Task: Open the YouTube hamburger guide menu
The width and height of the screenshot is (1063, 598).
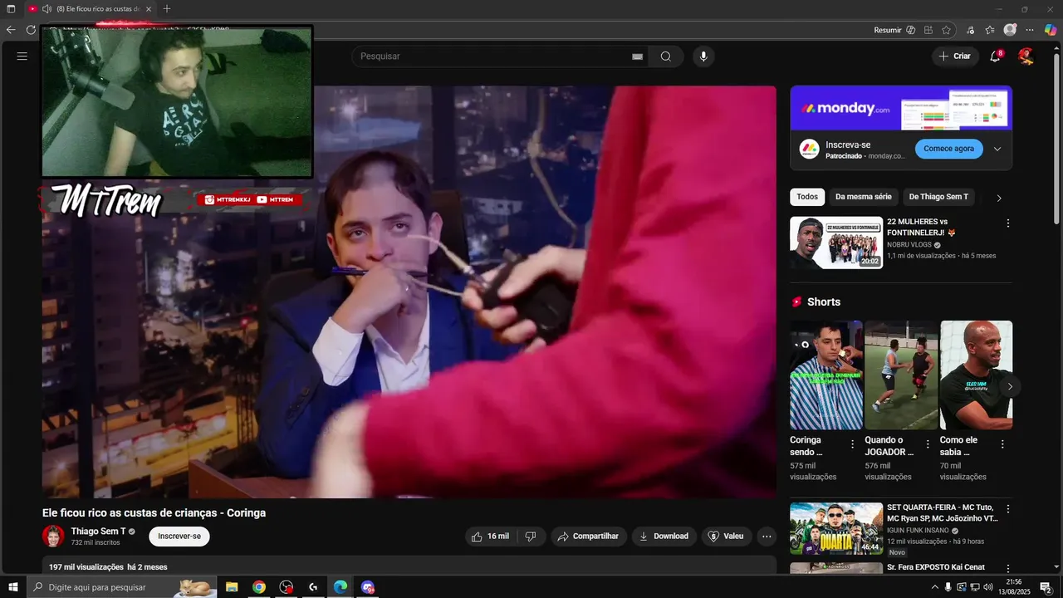Action: click(x=22, y=56)
